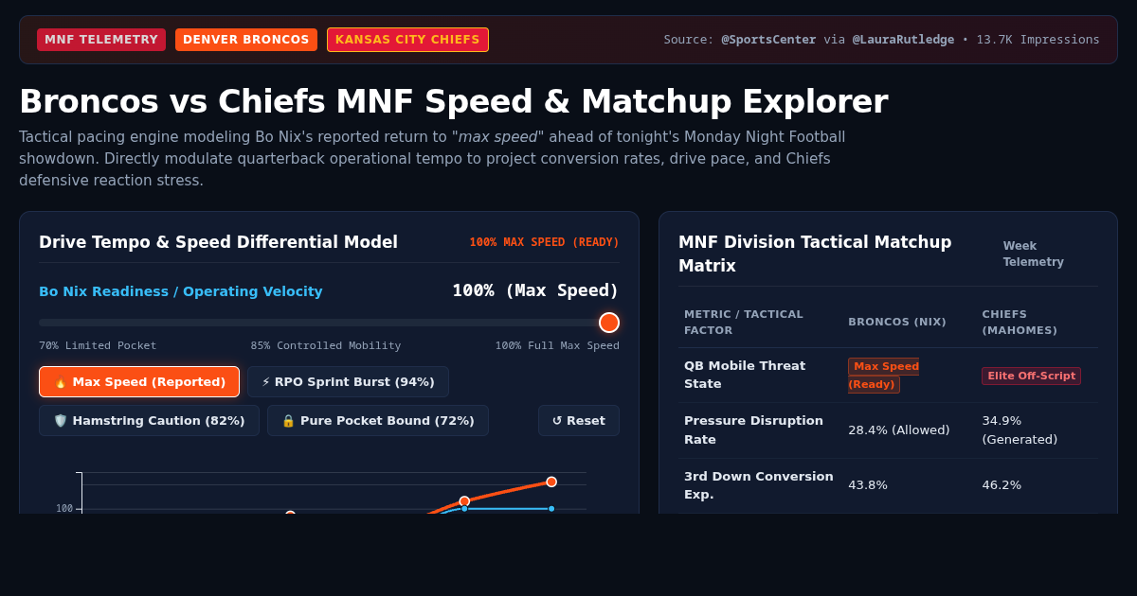The height and width of the screenshot is (596, 1137).
Task: Click the '100% (Max Speed)' readout value
Action: 535,290
